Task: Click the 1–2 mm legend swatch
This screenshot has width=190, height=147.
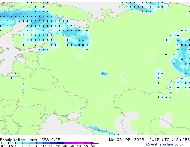Action: point(19,143)
